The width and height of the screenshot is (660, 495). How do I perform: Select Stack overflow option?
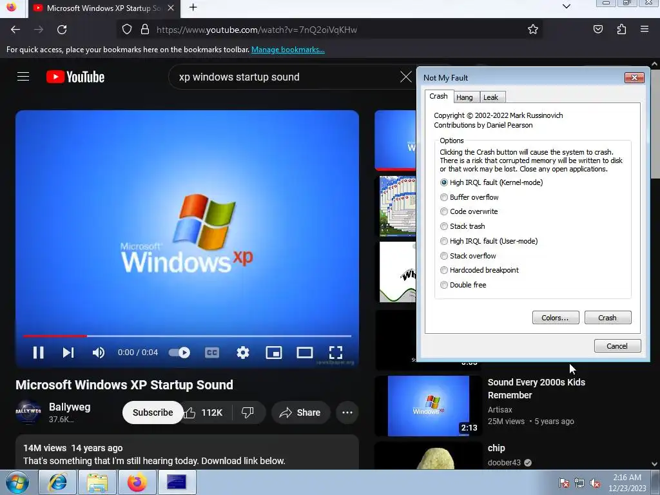pos(468,255)
